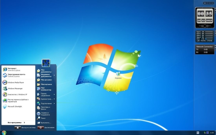Click Недавние документы icon
This screenshot has width=216, height=135.
coord(38,75)
